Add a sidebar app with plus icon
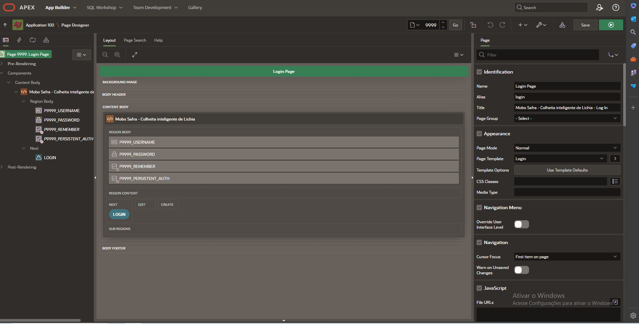Image resolution: width=639 pixels, height=324 pixels. tap(633, 107)
